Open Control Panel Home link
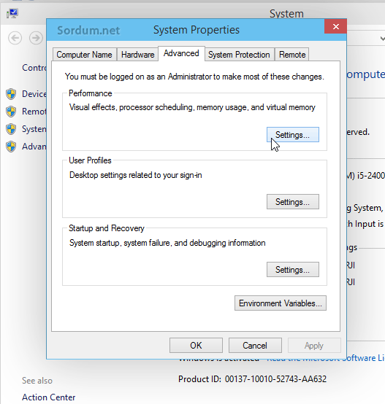The width and height of the screenshot is (385, 404). coord(34,68)
